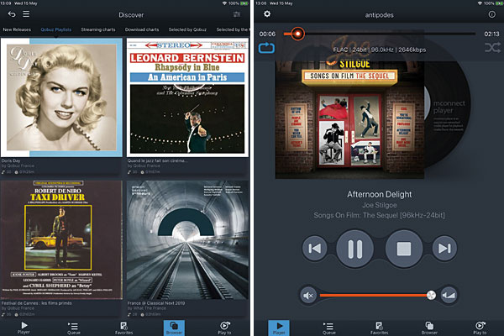Click the 'Discover' screen title

pos(131,15)
